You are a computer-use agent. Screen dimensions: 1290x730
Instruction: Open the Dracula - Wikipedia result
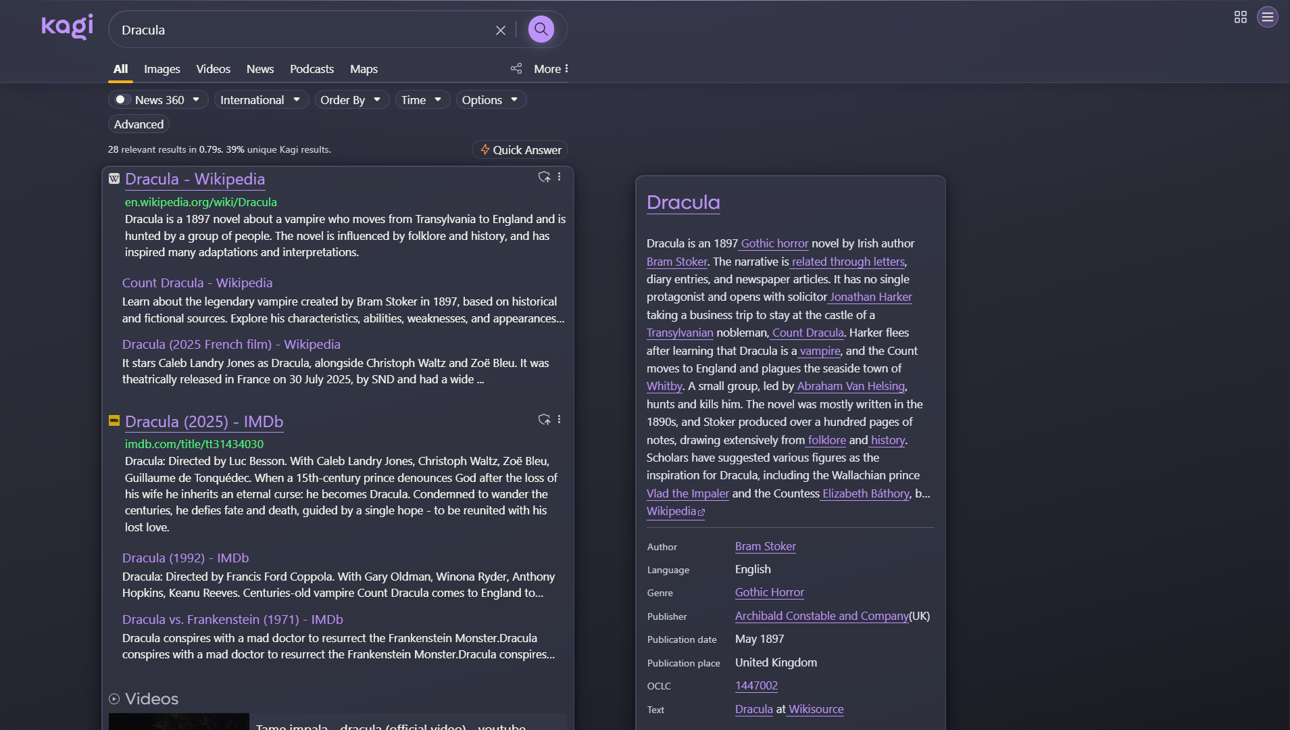[x=195, y=179]
